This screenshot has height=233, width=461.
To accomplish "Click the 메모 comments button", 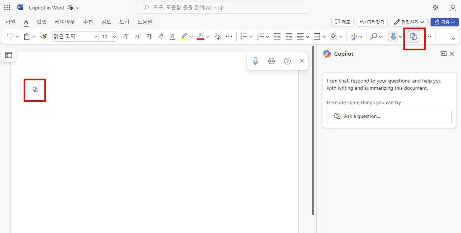I will pos(343,22).
